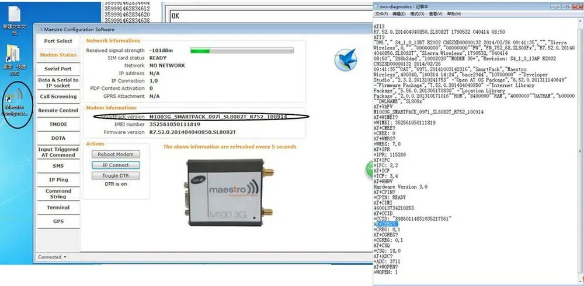The width and height of the screenshot is (584, 286).
Task: Click SmartPack version M1003G_SMARTPACK value
Action: (218, 116)
